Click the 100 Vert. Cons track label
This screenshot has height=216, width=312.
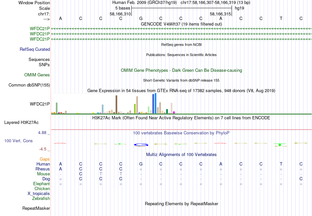[18, 141]
